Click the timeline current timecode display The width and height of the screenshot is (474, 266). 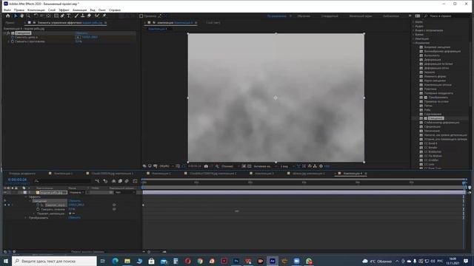pos(17,180)
